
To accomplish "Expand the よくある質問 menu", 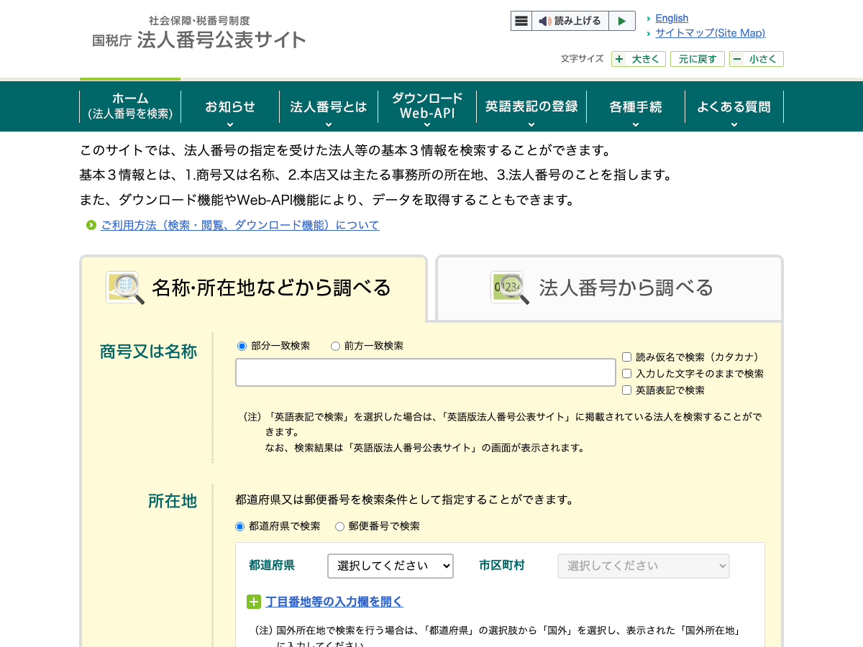I will [734, 107].
